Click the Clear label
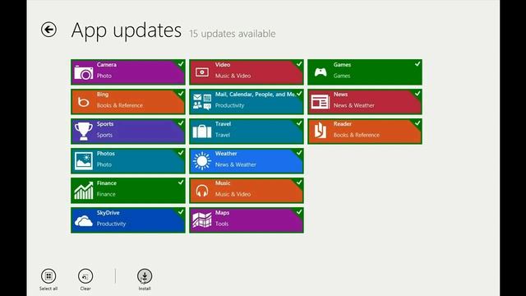Screen dimensions: 526x296 pos(85,289)
